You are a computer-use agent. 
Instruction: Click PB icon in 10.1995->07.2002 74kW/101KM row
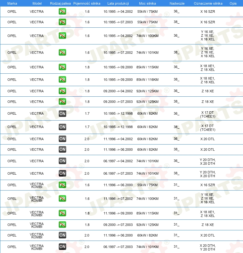tap(62, 53)
